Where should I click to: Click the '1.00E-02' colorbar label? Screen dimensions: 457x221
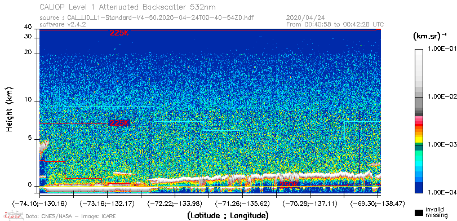click(x=442, y=96)
